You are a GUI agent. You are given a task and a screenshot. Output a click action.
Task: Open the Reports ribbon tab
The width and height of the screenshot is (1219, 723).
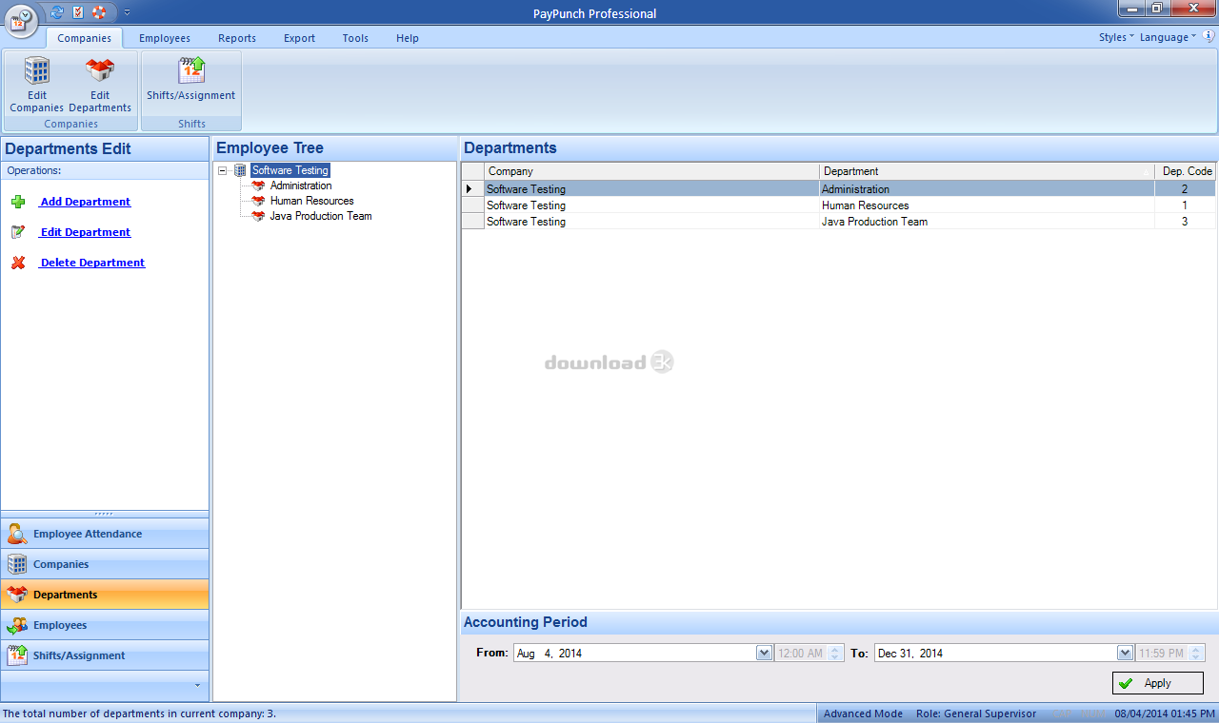237,38
